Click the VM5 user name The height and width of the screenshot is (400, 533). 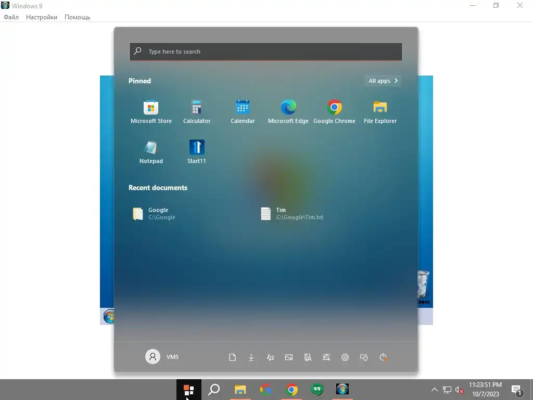(x=172, y=357)
